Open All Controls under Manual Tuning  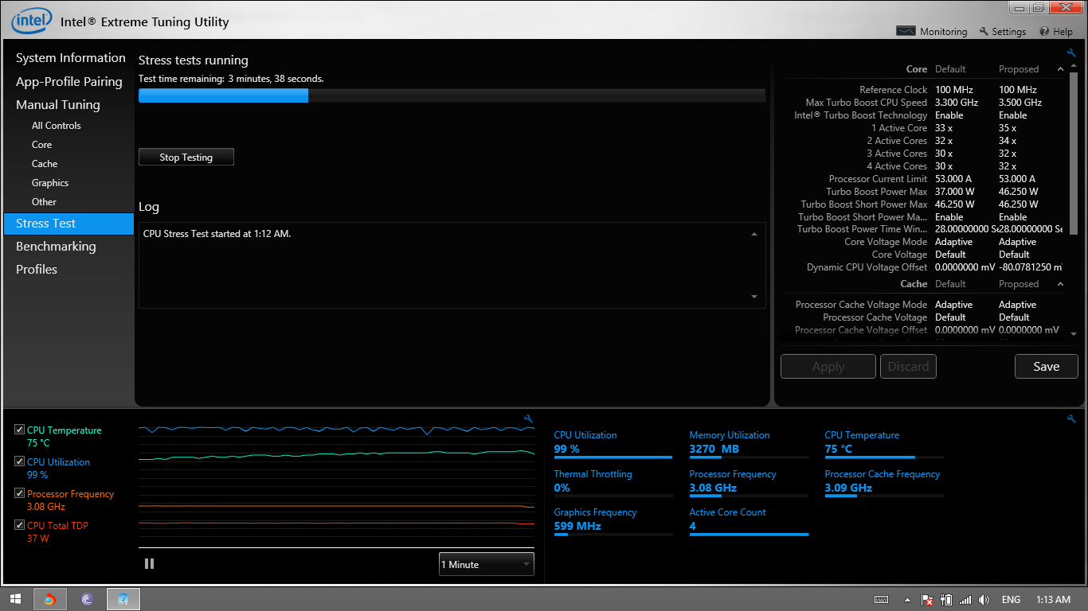click(x=57, y=126)
